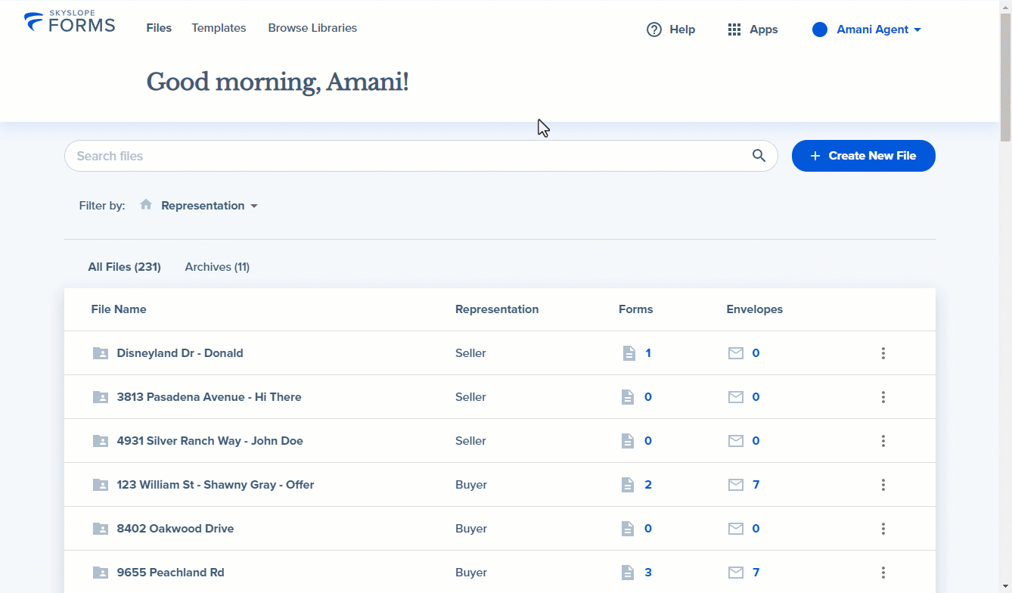The height and width of the screenshot is (593, 1012).
Task: Open the 9655 Peachland Rd file
Action: (171, 573)
